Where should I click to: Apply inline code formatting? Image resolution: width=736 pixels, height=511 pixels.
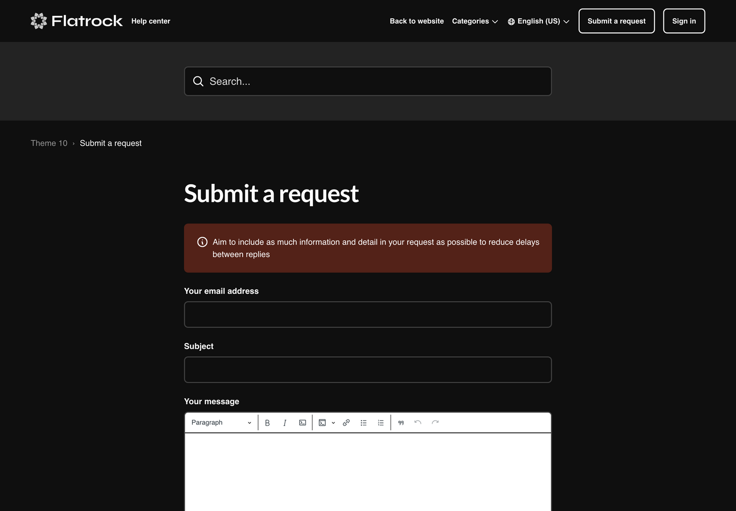[303, 423]
